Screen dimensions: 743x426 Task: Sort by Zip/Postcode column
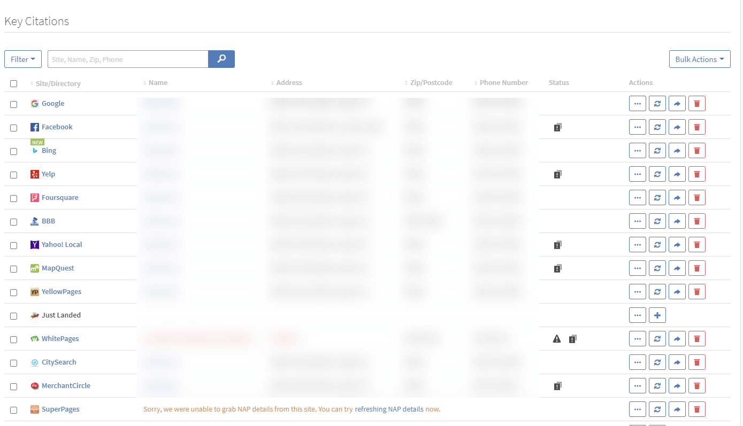pyautogui.click(x=431, y=83)
